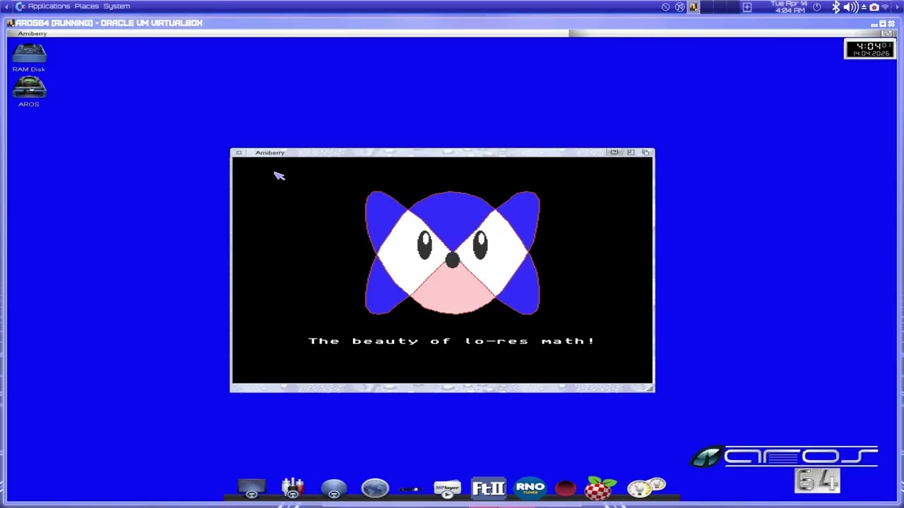Open the checkered raspberry Amiberry dock icon
The height and width of the screenshot is (508, 904).
(600, 488)
